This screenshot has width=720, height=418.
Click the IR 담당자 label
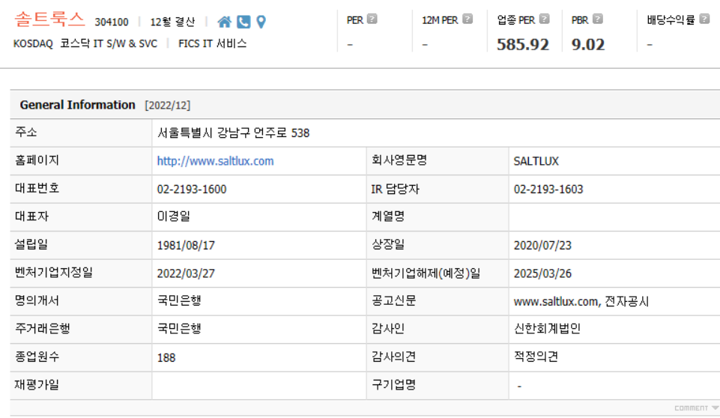[x=396, y=189]
